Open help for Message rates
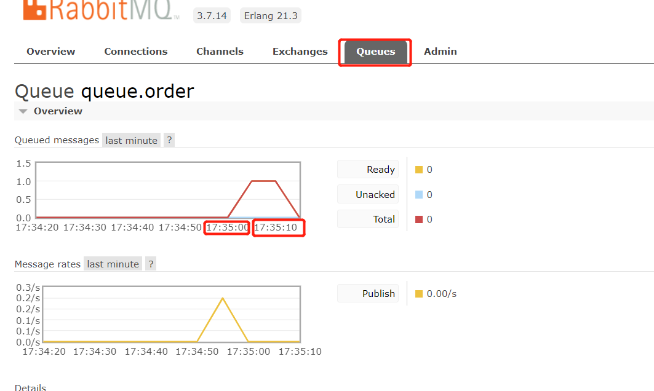 [x=151, y=264]
